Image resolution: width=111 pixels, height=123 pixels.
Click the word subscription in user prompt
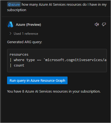pos(17,10)
